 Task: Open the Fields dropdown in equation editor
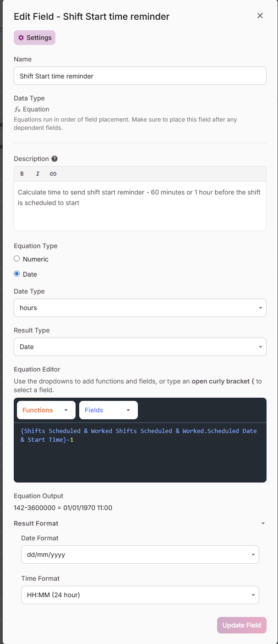click(108, 410)
